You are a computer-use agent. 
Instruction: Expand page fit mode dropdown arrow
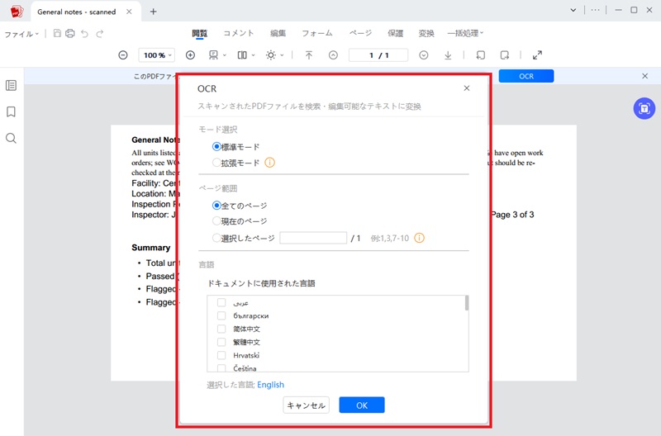[x=224, y=55]
